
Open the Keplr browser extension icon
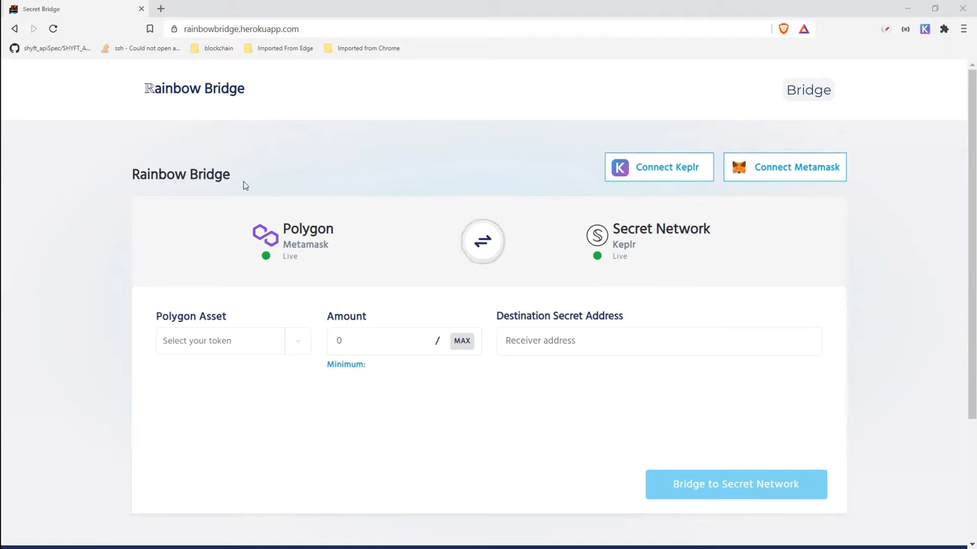pos(925,29)
